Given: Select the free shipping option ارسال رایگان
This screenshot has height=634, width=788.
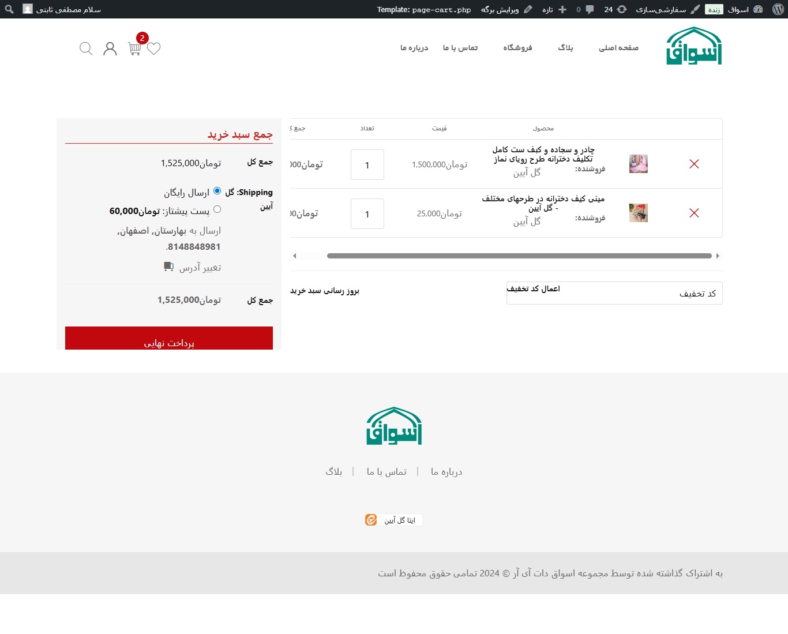Looking at the screenshot, I should click(x=217, y=190).
